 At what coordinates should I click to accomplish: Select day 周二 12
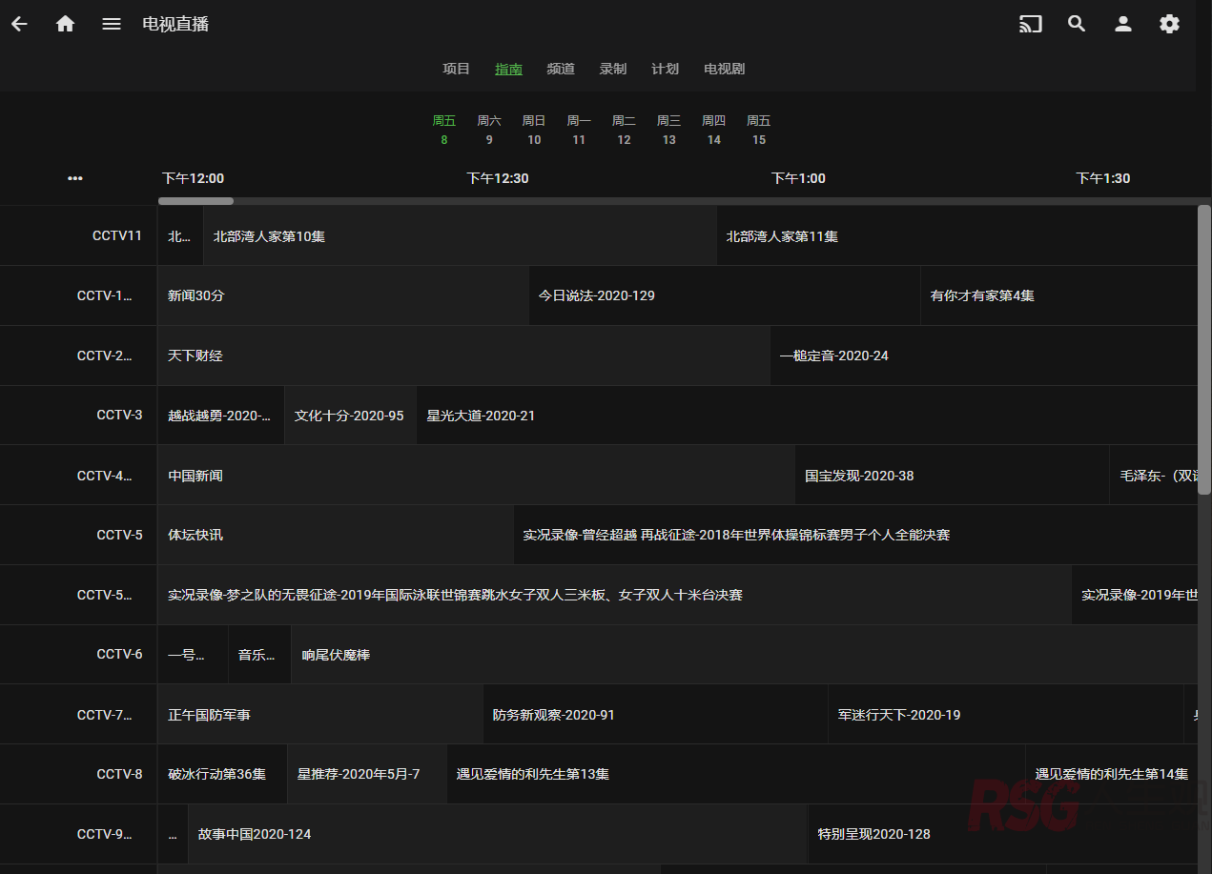pos(624,130)
